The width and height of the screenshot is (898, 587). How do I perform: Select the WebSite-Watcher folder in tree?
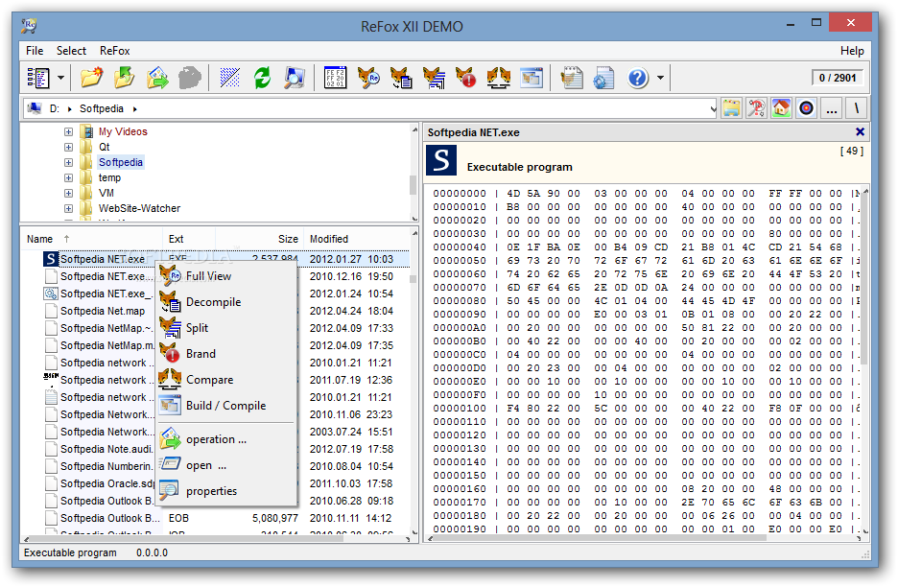139,208
